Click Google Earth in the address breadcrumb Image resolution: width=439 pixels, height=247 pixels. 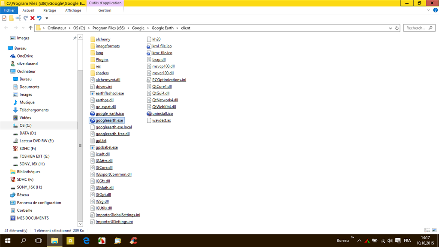tap(162, 28)
